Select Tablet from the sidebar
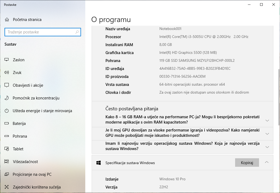Screen dimensions: 280x193 click(x=18, y=149)
